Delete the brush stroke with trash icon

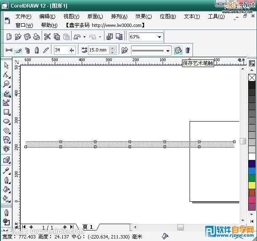pos(187,50)
